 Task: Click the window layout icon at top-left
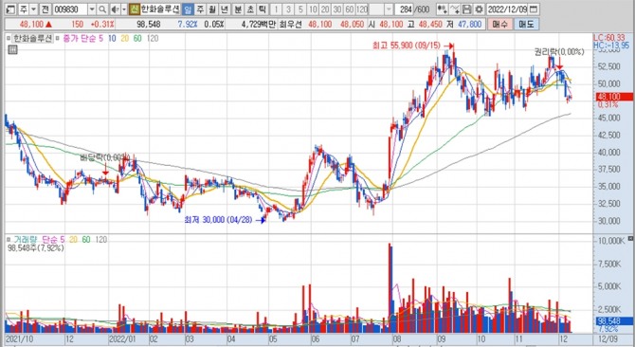click(10, 9)
